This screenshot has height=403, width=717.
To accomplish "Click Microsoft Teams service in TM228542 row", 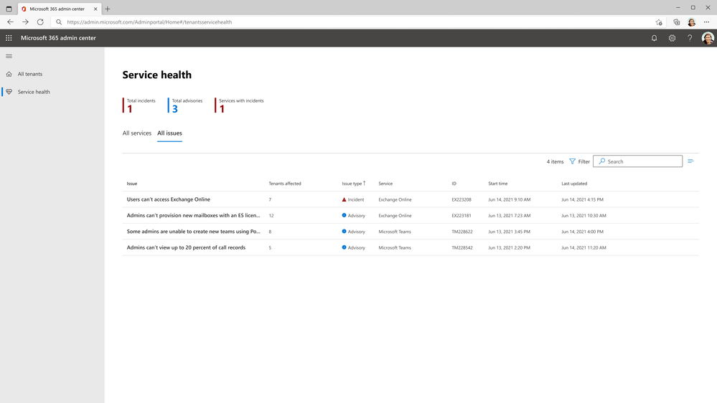I will click(395, 247).
